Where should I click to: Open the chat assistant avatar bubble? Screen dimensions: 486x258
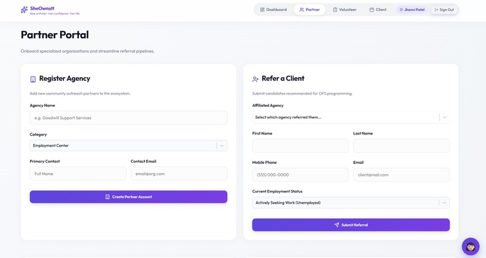tap(470, 247)
